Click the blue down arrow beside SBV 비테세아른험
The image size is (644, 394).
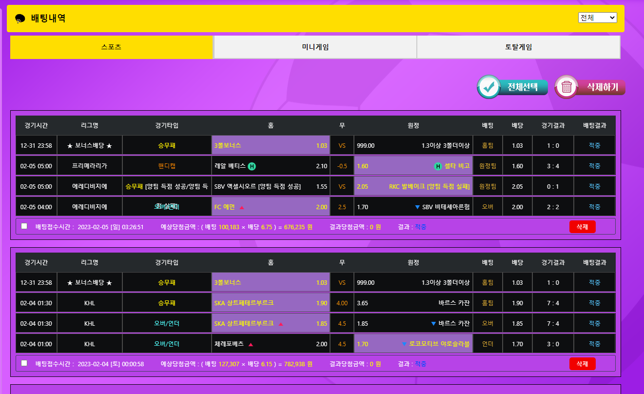(417, 207)
